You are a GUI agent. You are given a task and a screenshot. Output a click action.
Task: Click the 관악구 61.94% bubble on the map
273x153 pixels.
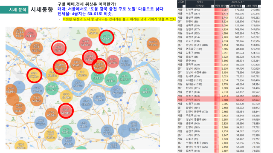[66, 111]
